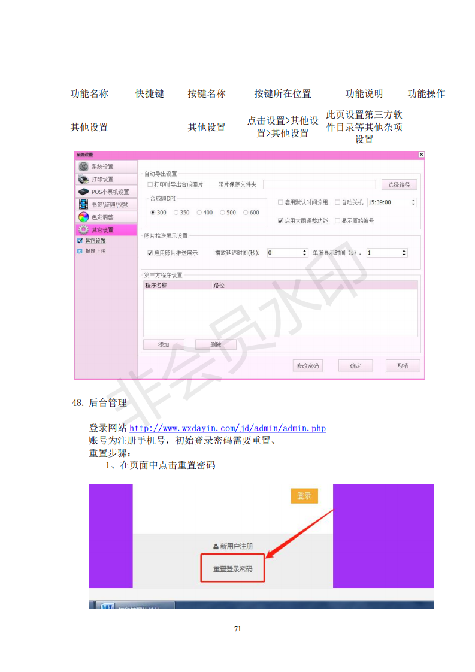Open 书签\证照\视频 section
Image resolution: width=475 pixels, height=672 pixels.
click(x=106, y=204)
